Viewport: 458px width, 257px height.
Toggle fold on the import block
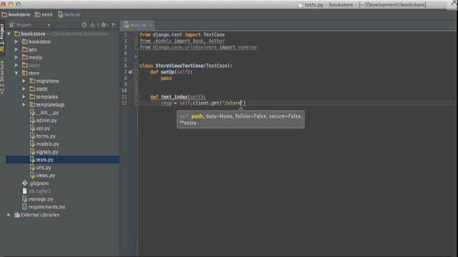136,34
